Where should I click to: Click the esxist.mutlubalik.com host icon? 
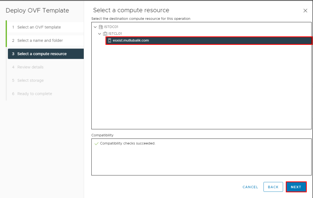109,41
